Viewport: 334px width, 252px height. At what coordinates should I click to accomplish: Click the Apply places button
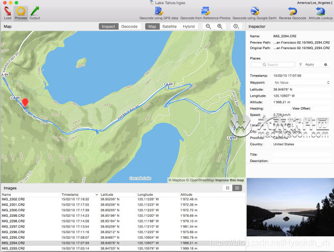pyautogui.click(x=309, y=64)
